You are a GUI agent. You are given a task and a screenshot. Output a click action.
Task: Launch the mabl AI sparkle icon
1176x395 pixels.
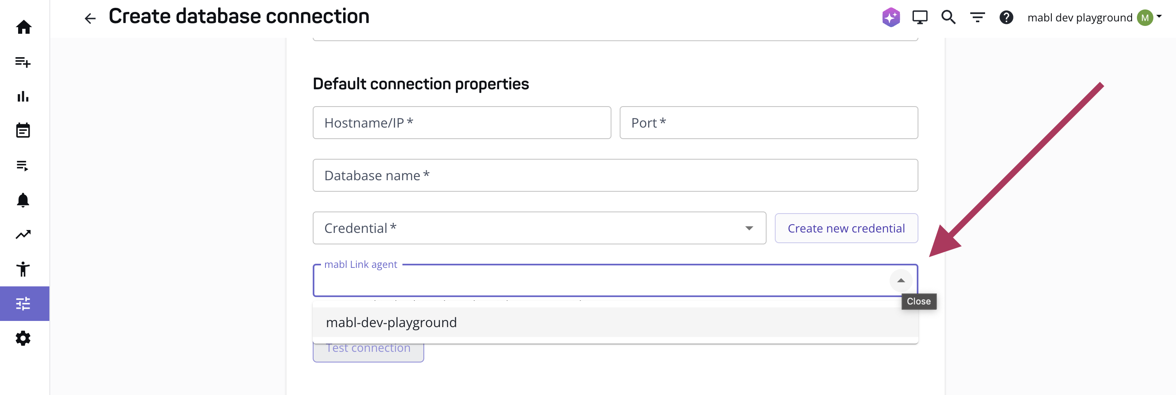click(x=891, y=17)
